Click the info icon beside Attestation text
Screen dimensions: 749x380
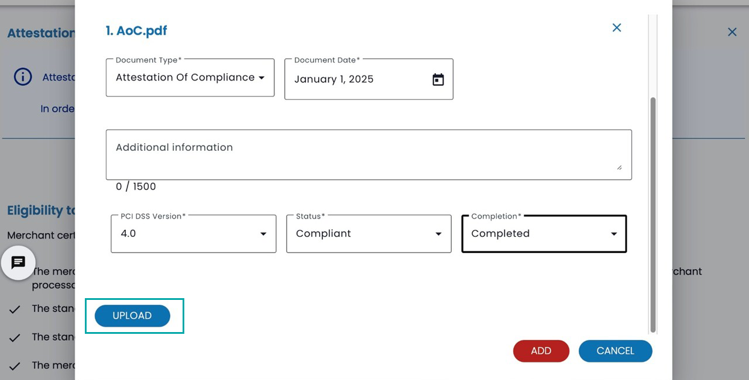tap(22, 77)
